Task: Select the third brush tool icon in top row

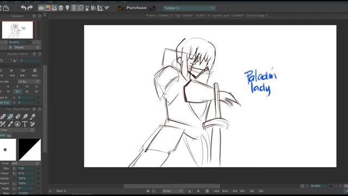Action: [x=18, y=117]
